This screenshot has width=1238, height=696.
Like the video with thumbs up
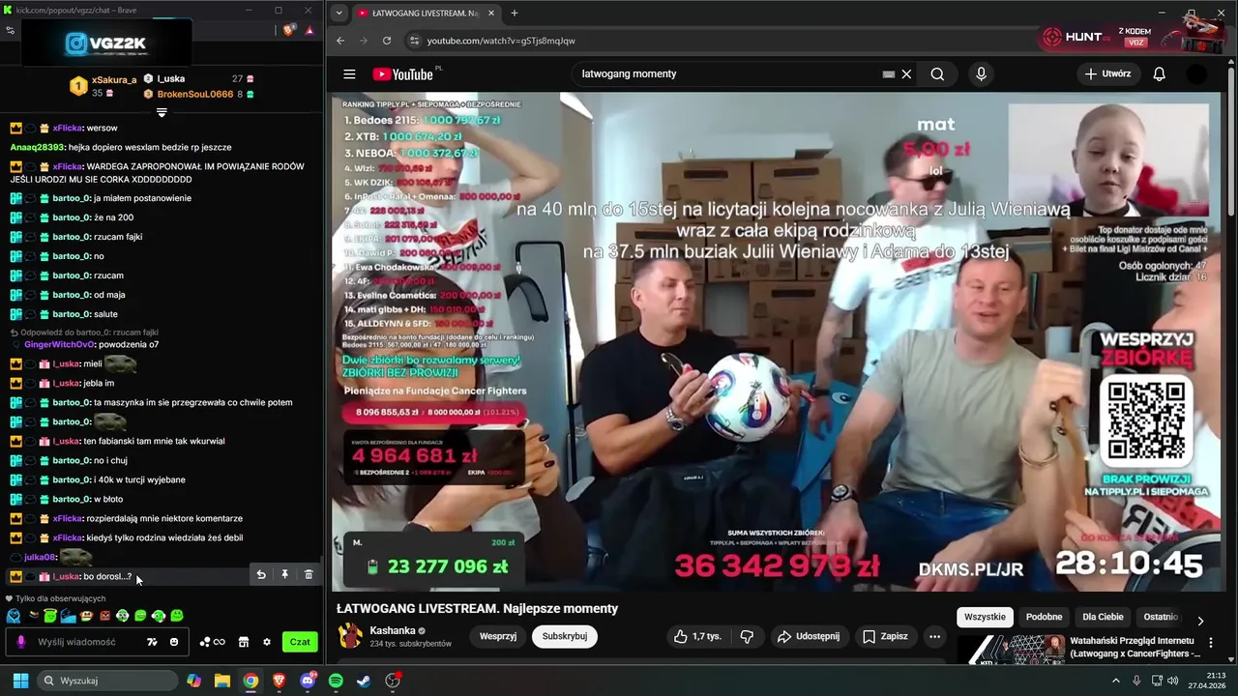pos(696,636)
